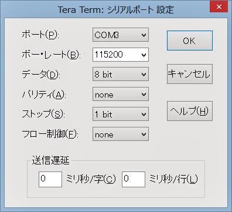Screen dimensions: 232x212
Task: Click the フロー制御(F) label
Action: [50, 134]
